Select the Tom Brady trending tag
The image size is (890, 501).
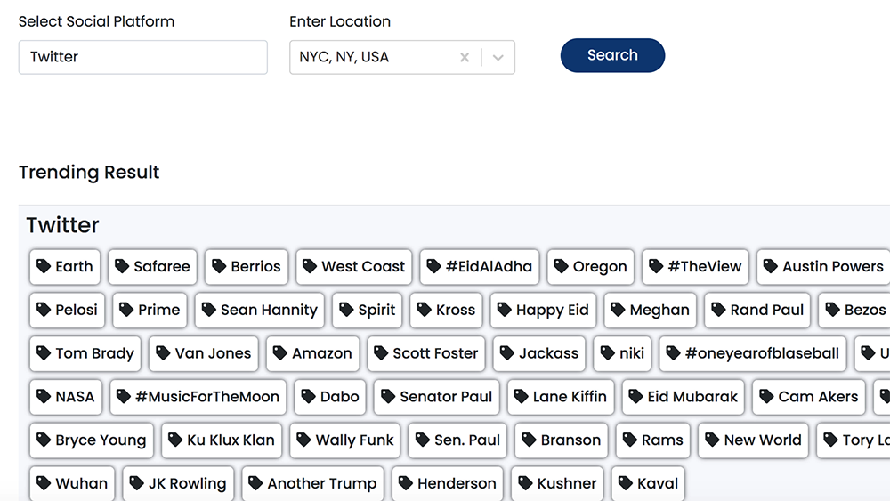point(85,353)
